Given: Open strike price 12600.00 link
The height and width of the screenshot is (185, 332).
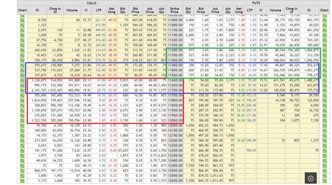Looking at the screenshot, I should point(175,181).
